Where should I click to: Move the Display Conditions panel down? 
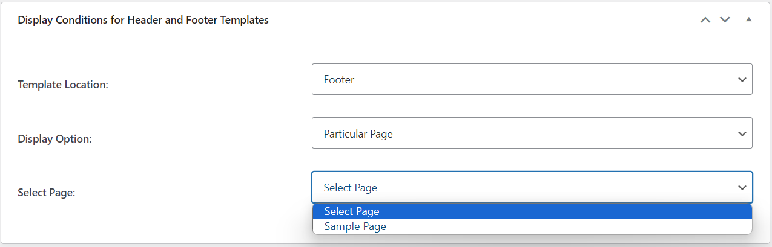pos(725,20)
